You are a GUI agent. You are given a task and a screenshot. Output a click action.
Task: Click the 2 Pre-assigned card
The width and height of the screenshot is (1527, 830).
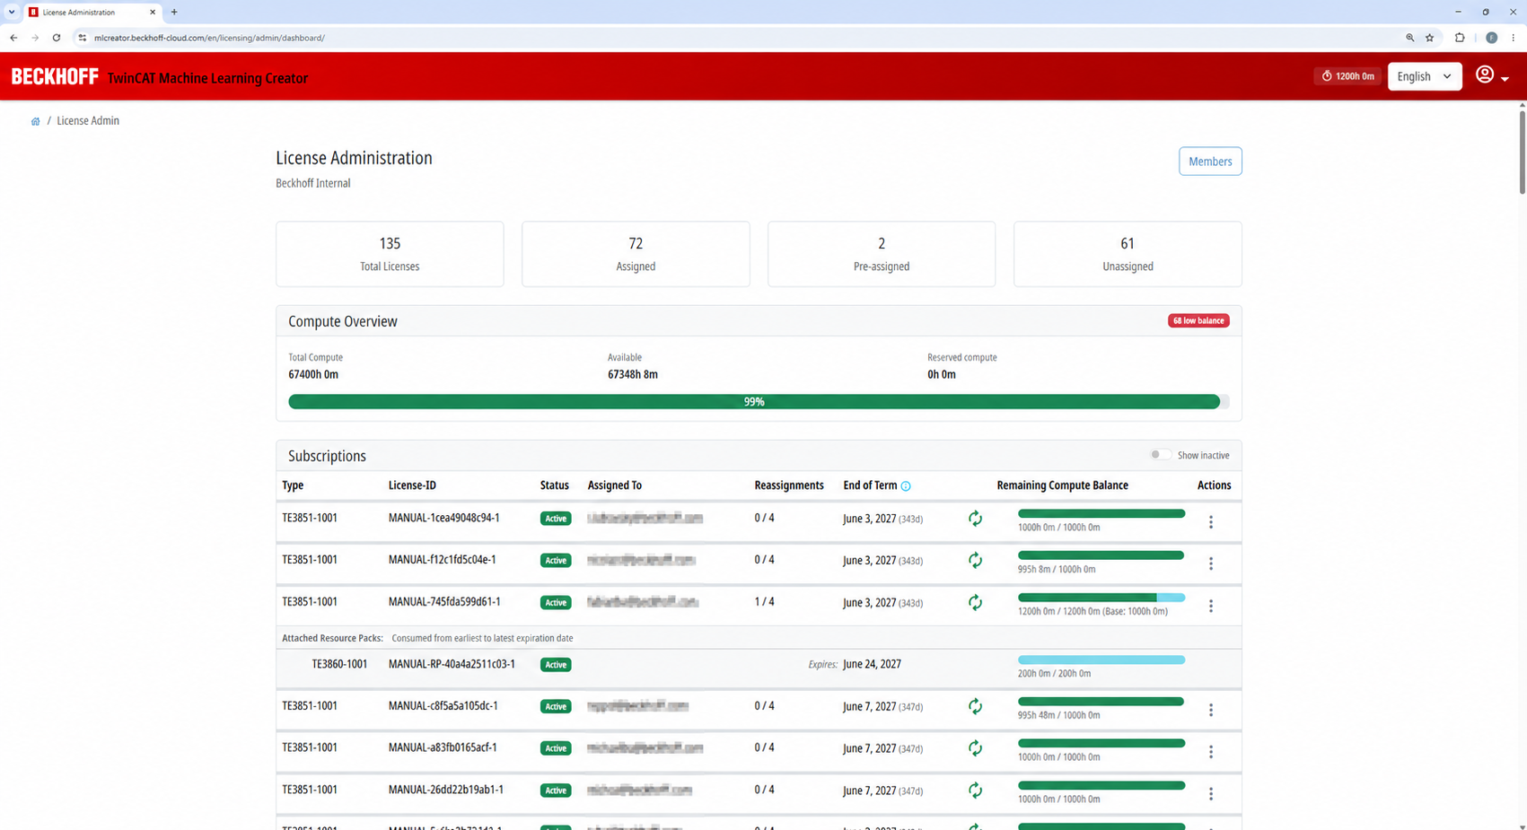(882, 254)
